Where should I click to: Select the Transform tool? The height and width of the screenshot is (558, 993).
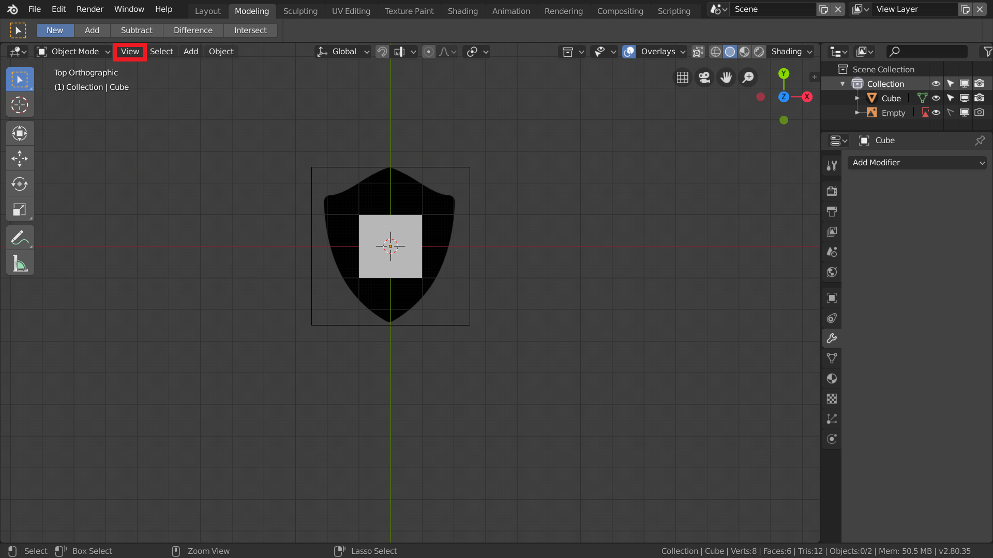point(20,133)
